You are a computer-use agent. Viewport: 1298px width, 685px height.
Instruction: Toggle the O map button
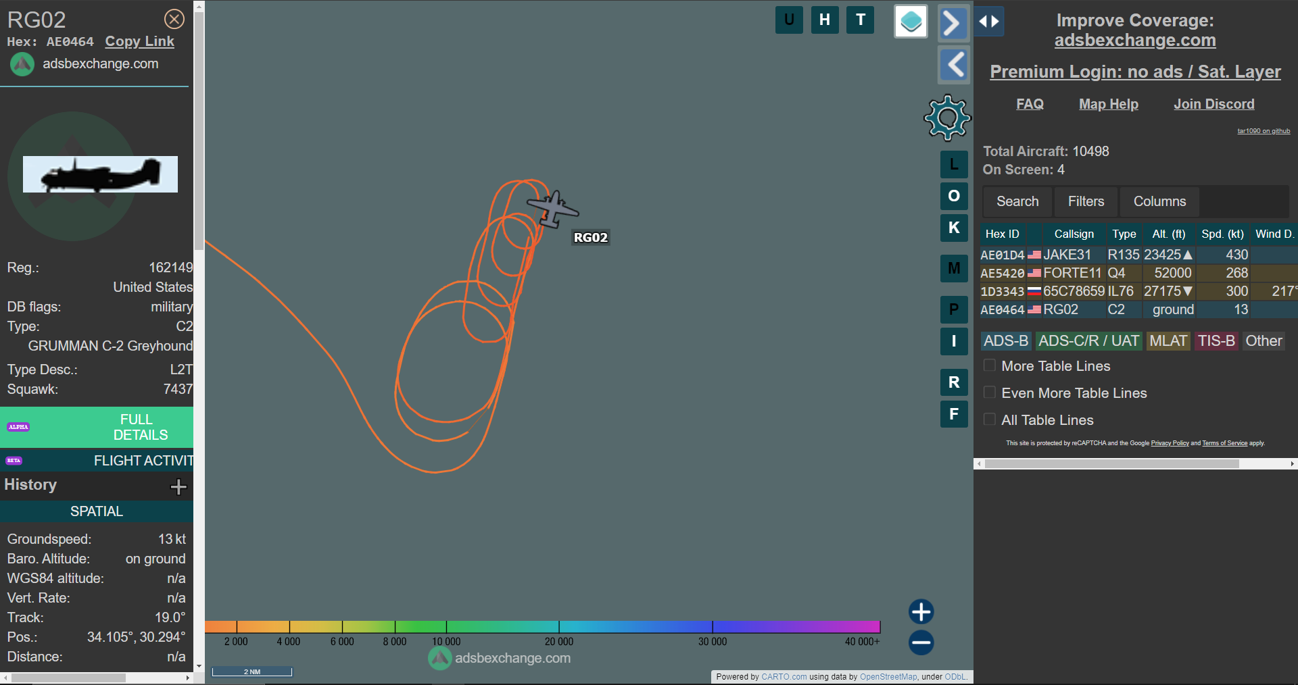(x=954, y=196)
